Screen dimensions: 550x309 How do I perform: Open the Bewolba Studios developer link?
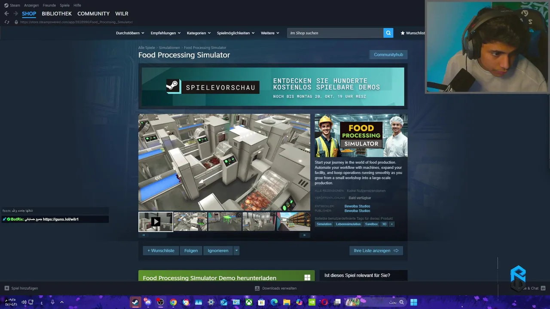(x=357, y=206)
